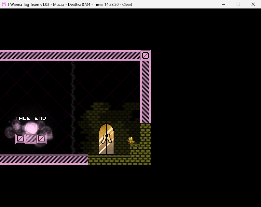261x207 pixels.
Task: Click the left pink crate block below the orb
Action: pyautogui.click(x=21, y=139)
